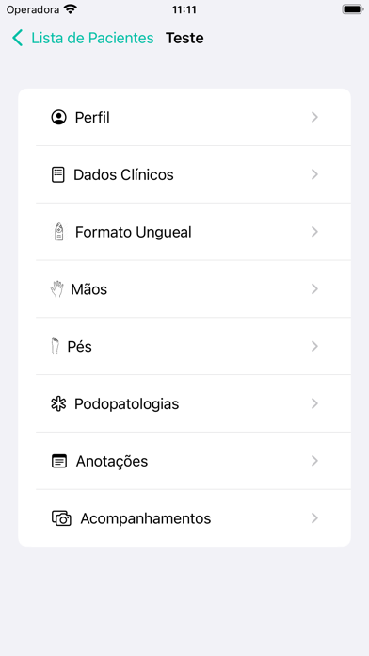Tap the green back chevron icon
The width and height of the screenshot is (369, 656).
[x=17, y=38]
